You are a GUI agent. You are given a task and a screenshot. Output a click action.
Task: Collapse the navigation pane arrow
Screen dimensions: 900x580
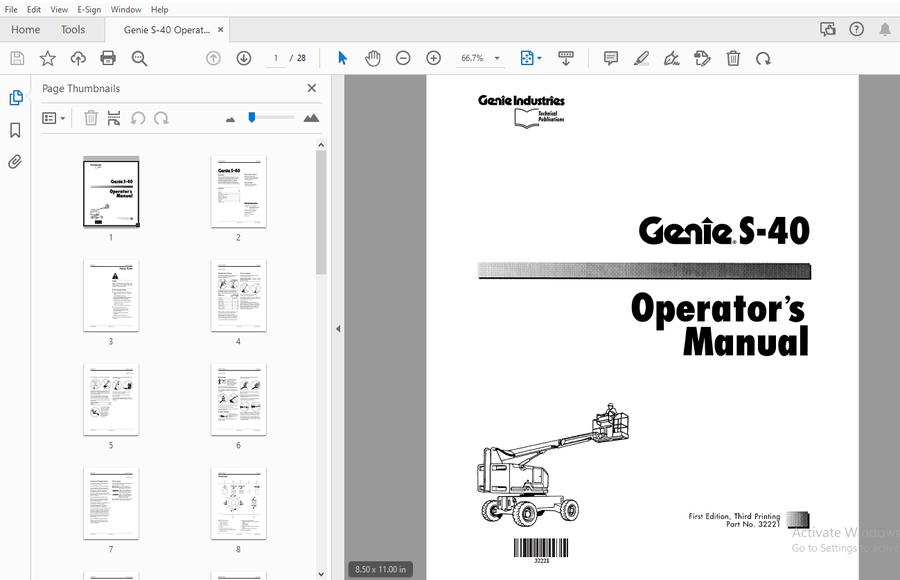click(338, 328)
